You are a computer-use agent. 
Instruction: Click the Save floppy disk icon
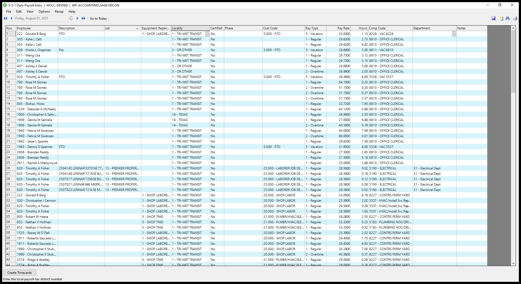point(493,18)
